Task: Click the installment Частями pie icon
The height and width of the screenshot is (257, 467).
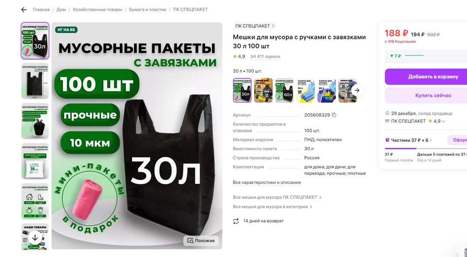Action: coord(387,140)
